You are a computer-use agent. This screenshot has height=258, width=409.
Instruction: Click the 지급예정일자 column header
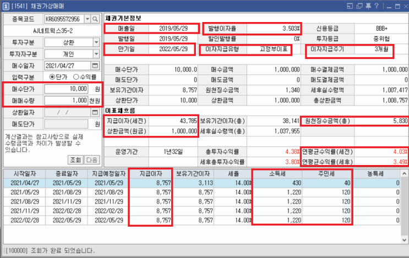tap(109, 174)
